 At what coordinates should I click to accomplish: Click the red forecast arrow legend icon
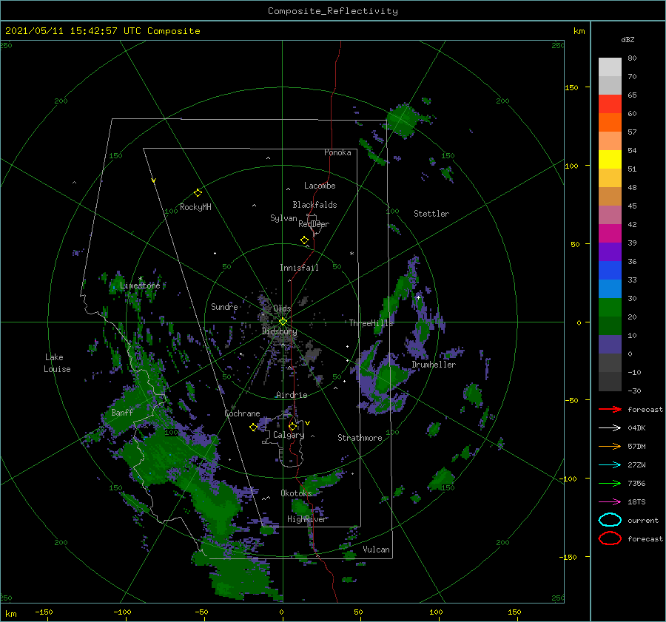coord(610,409)
